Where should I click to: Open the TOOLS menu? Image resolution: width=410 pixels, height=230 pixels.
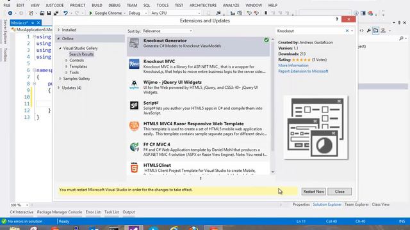(162, 5)
